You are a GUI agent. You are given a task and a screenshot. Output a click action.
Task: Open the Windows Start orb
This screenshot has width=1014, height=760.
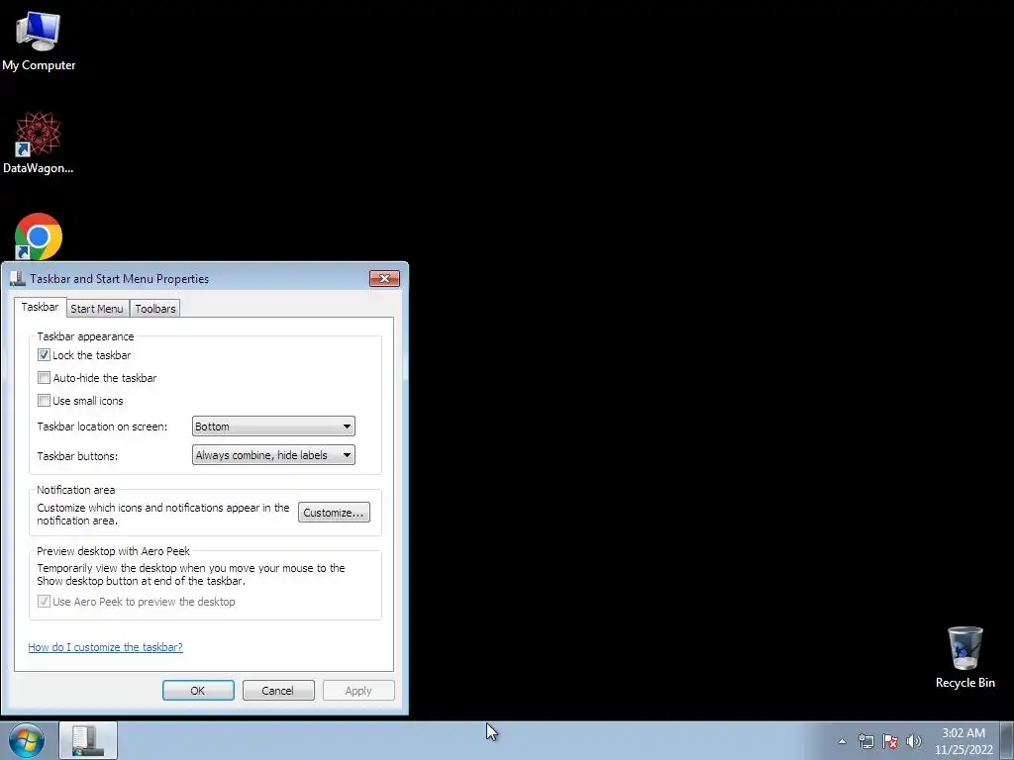[x=27, y=740]
